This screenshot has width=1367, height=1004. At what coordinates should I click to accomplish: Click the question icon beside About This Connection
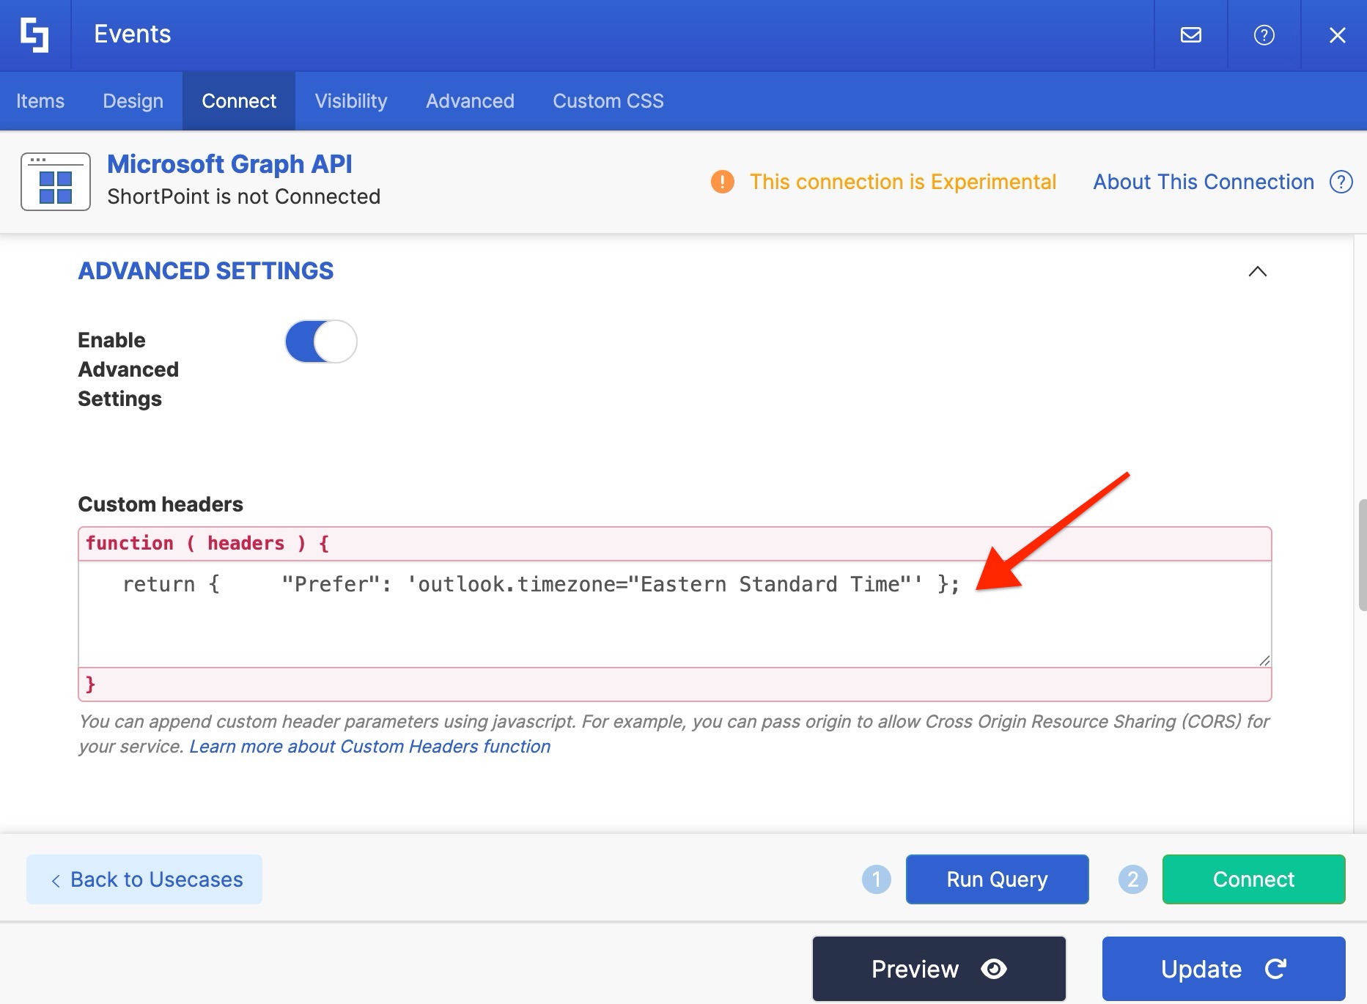click(1341, 182)
